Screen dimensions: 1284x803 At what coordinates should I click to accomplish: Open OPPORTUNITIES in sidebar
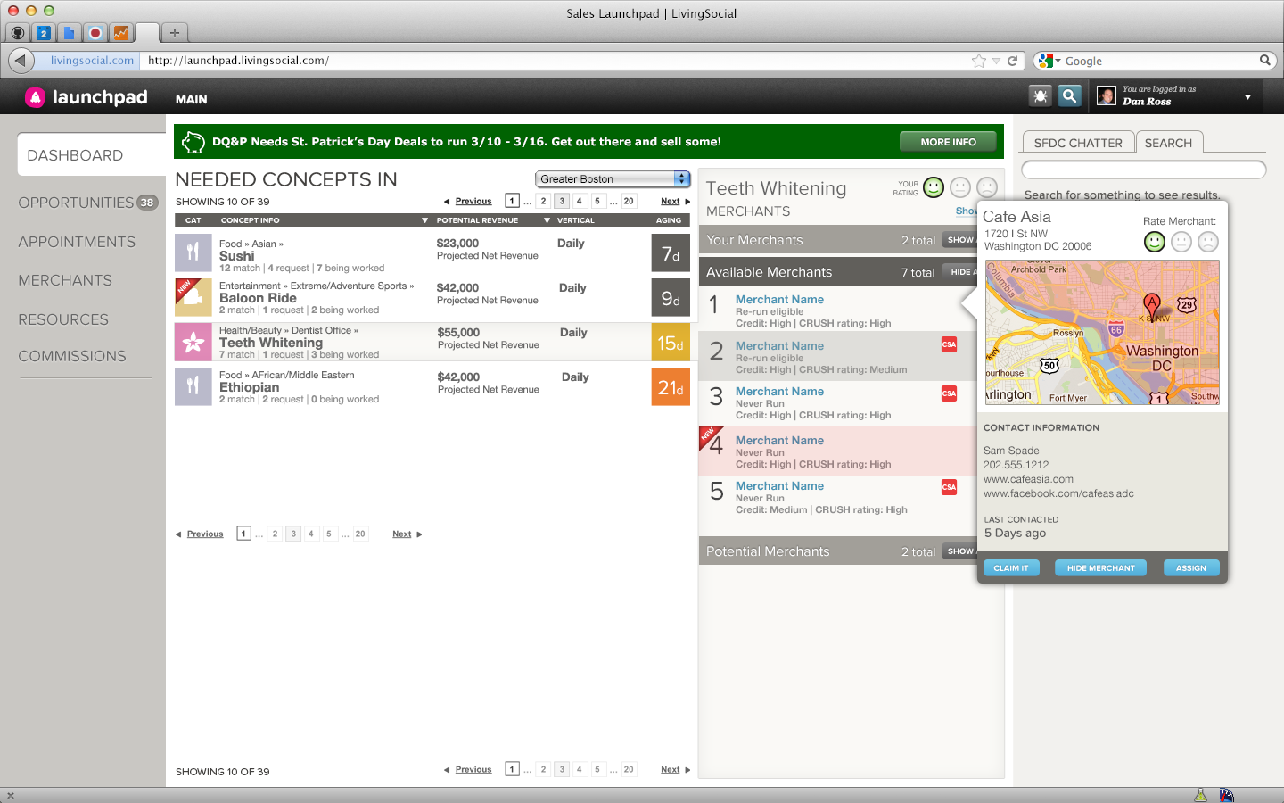[76, 203]
